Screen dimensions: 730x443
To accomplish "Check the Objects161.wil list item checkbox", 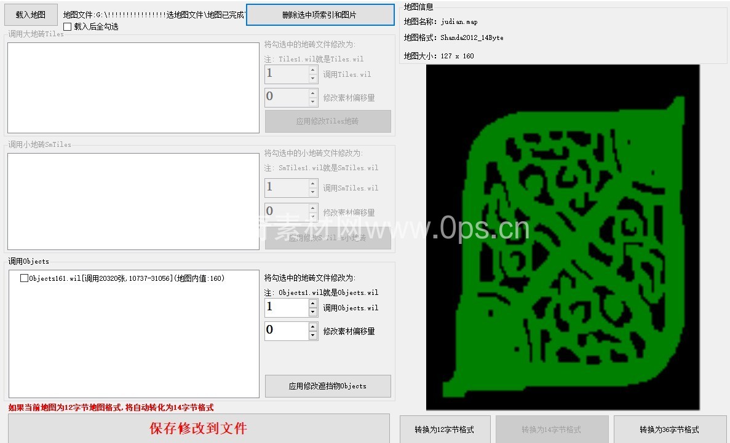I will [25, 278].
